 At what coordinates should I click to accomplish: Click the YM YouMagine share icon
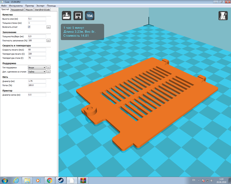click(x=89, y=16)
